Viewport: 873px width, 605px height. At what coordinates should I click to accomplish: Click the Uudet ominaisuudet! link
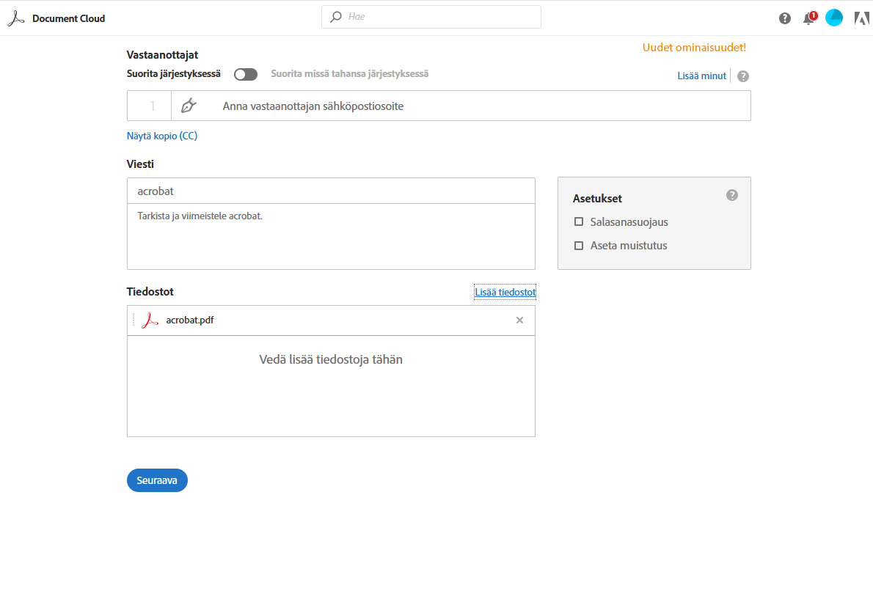pos(694,48)
